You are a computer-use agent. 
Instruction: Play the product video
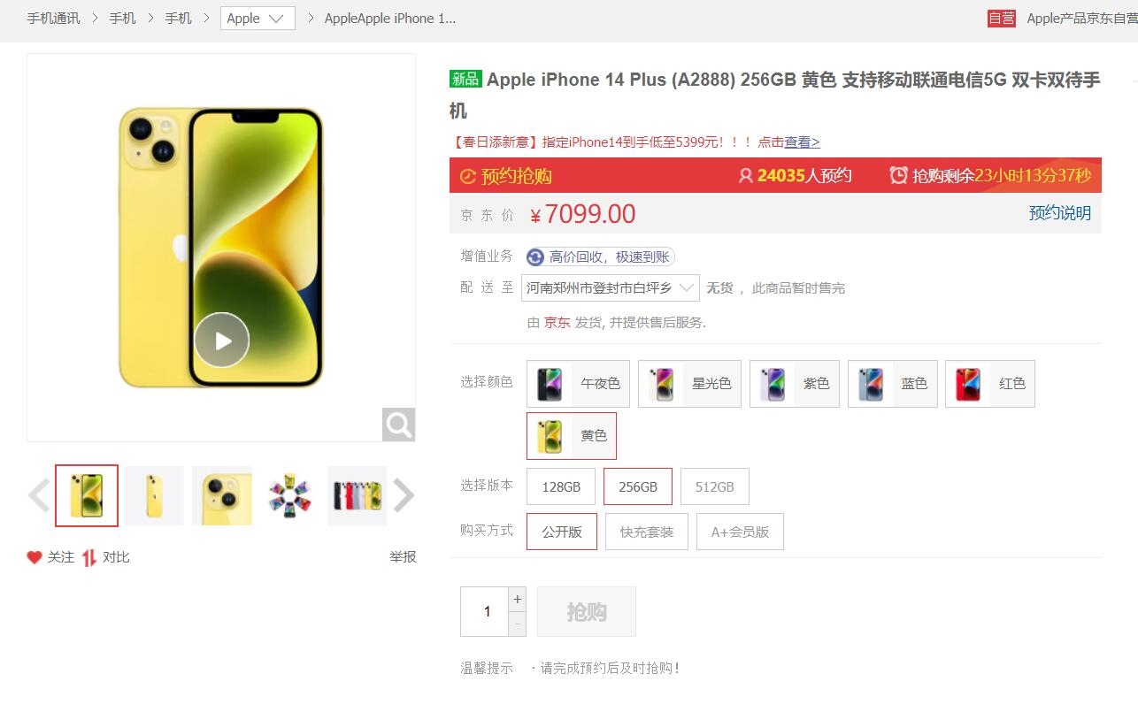221,340
